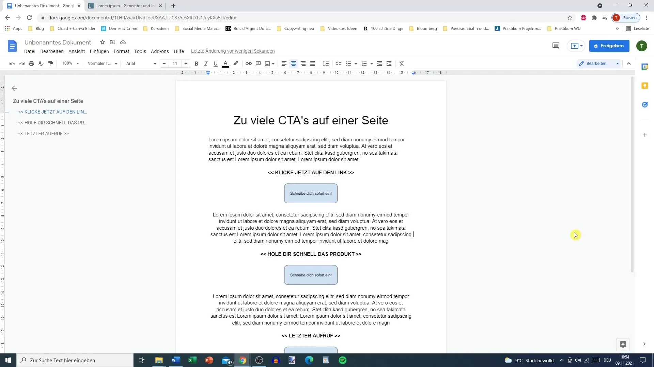Viewport: 654px width, 367px height.
Task: Open the Ansicht menu
Action: (x=77, y=51)
